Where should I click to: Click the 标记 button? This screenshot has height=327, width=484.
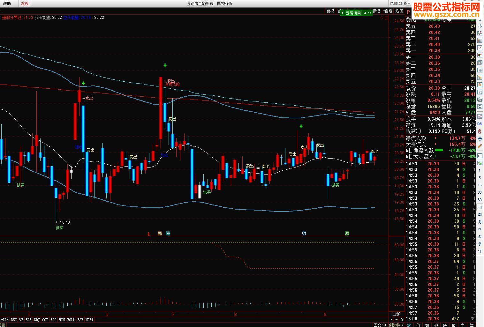pyautogui.click(x=376, y=11)
